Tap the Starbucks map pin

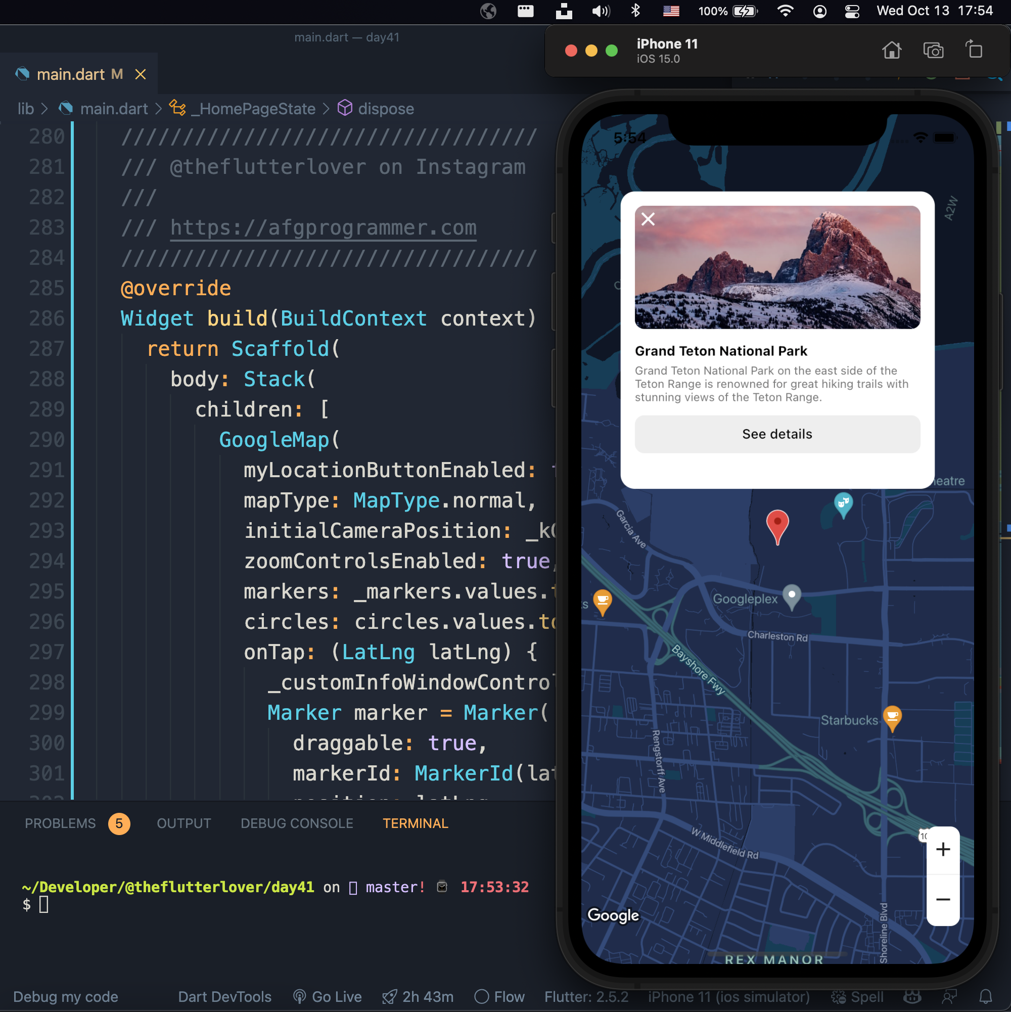892,717
